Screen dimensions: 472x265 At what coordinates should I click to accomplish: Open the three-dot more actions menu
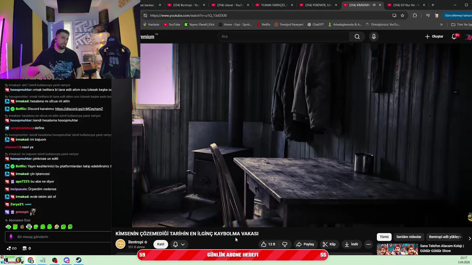point(368,244)
